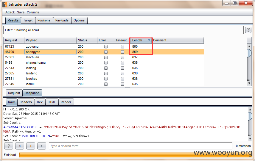Select the HTML view tab
Viewport: 255px width, 161px height.
52,102
